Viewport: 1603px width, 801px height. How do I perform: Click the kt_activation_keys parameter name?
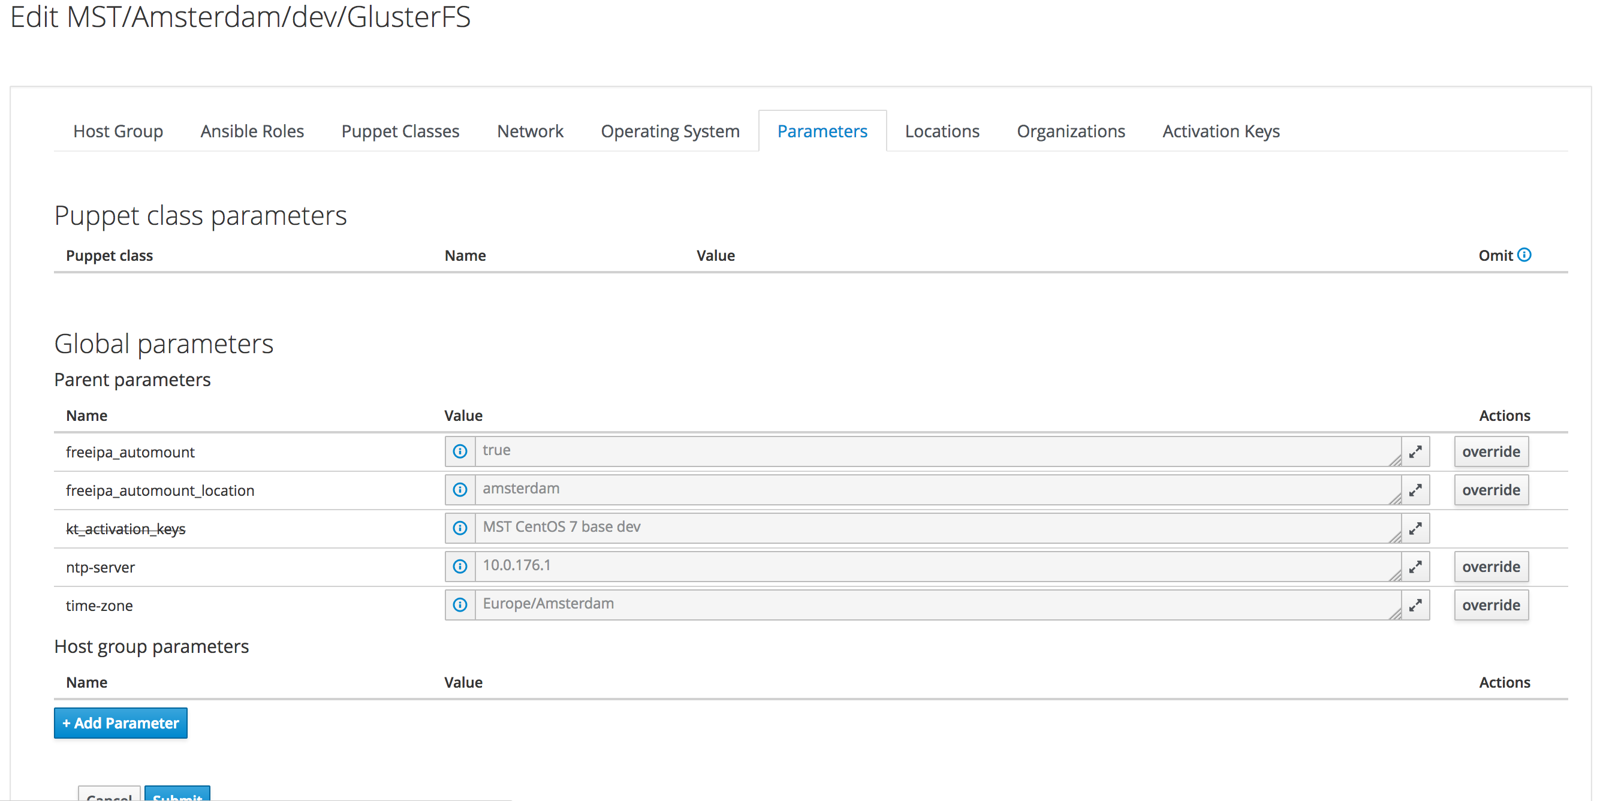coord(126,528)
